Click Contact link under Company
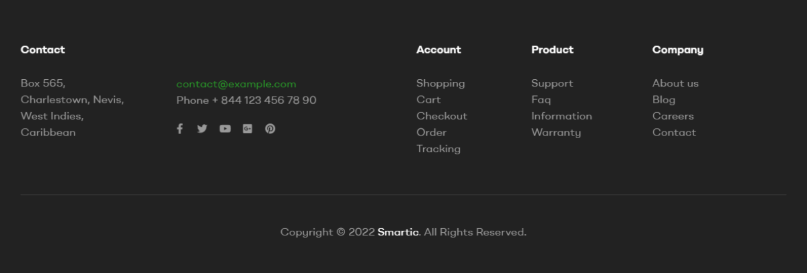The height and width of the screenshot is (273, 807). [x=675, y=132]
